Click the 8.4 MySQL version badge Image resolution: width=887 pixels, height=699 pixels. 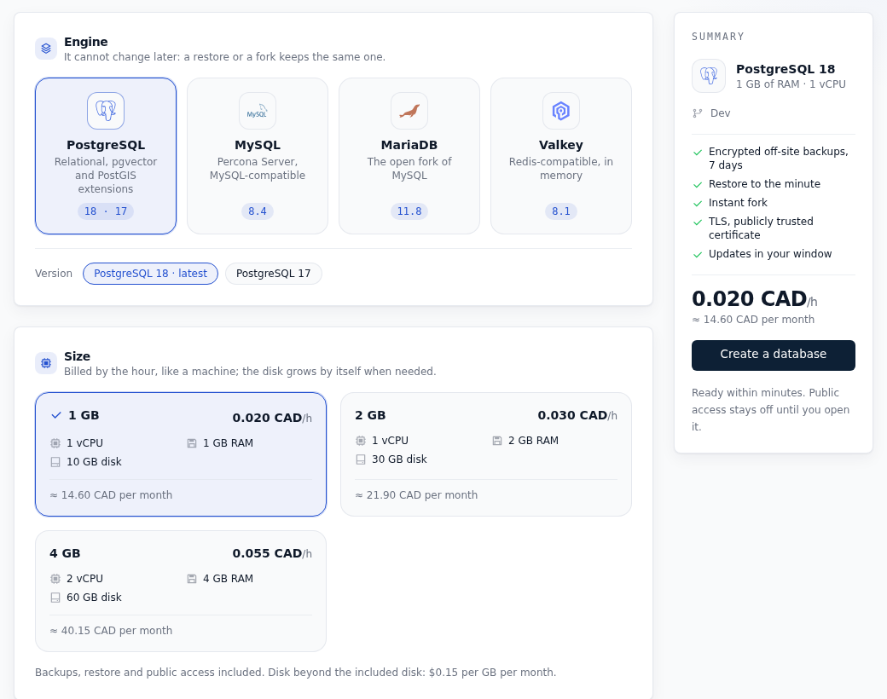tap(258, 211)
